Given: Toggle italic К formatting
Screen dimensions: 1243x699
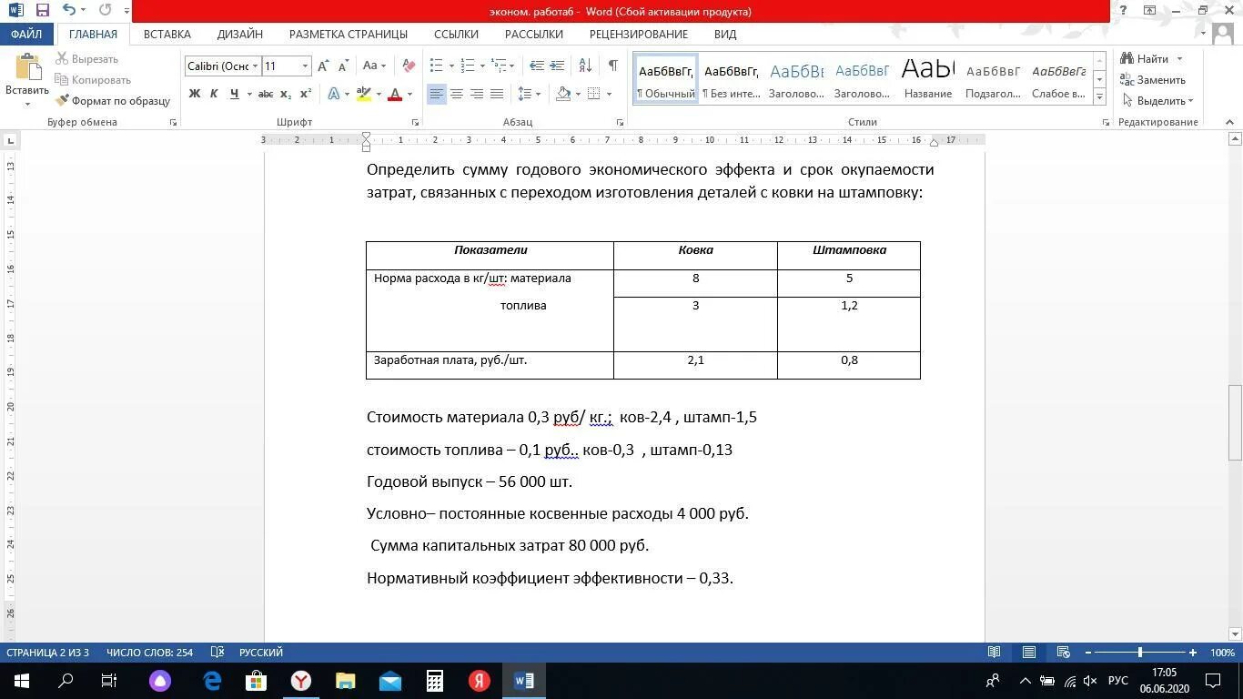Looking at the screenshot, I should 214,94.
